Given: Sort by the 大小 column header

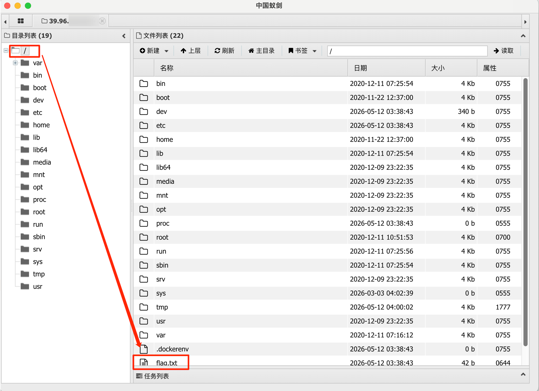Looking at the screenshot, I should [451, 68].
